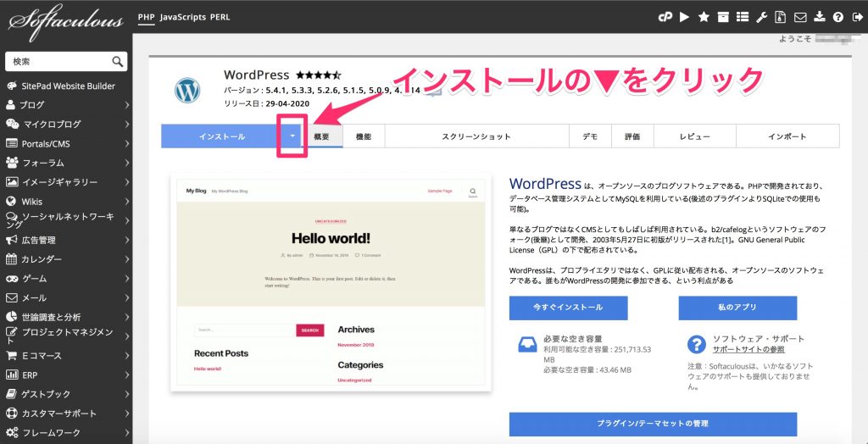Click the 私のアプリ button
The height and width of the screenshot is (444, 868).
pyautogui.click(x=737, y=308)
